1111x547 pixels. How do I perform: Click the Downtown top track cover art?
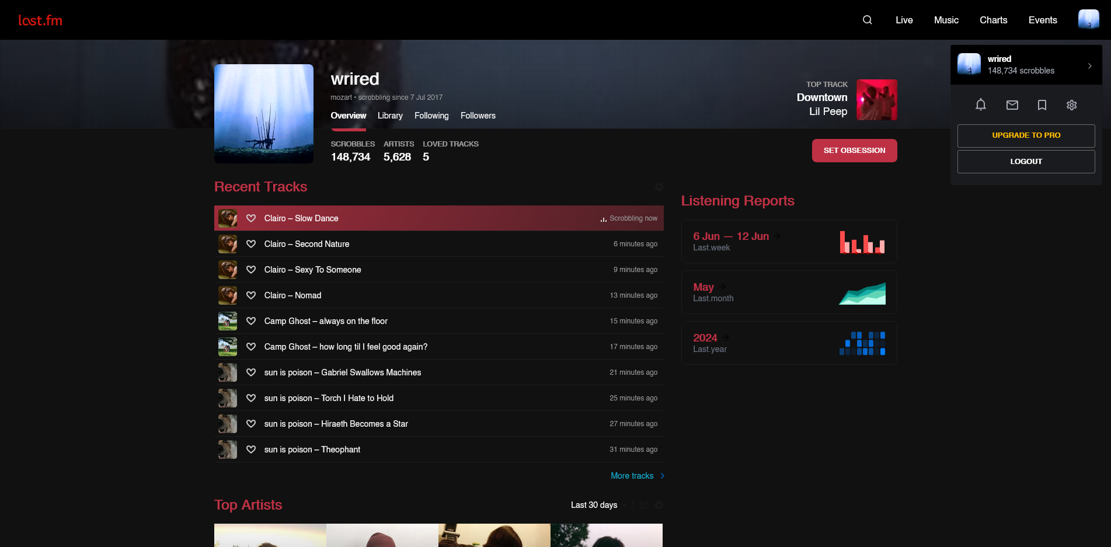877,100
